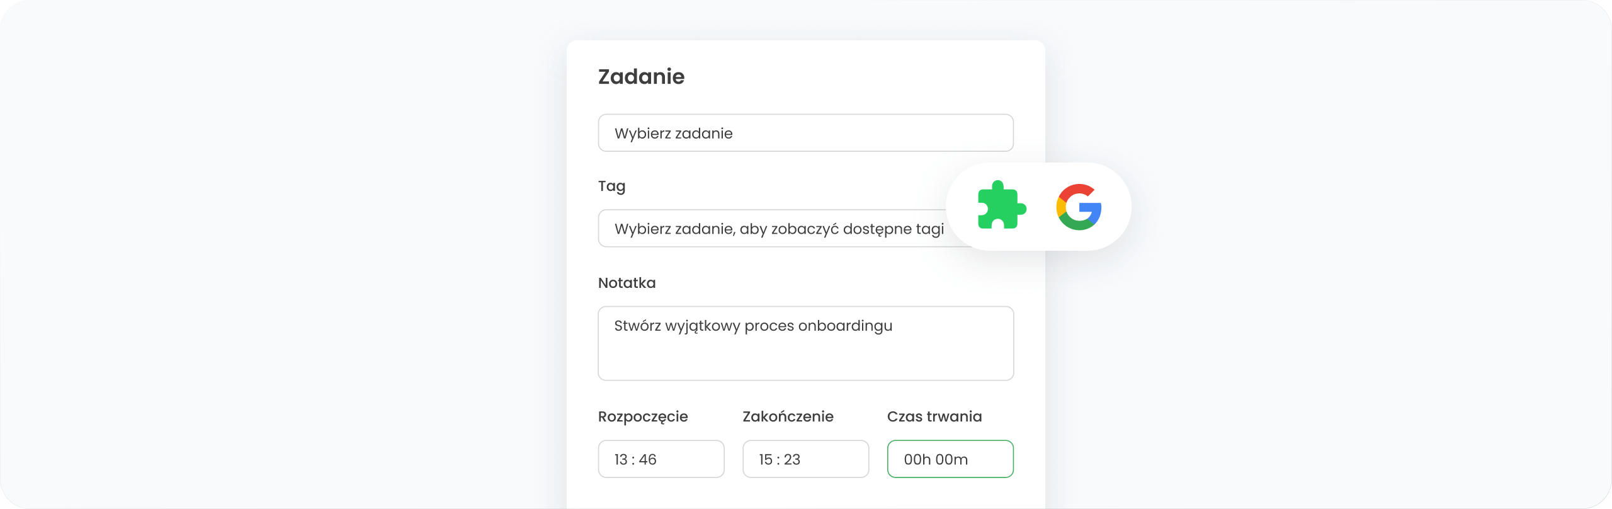1612x509 pixels.
Task: Select the white pill containing integration icons
Action: 1039,207
